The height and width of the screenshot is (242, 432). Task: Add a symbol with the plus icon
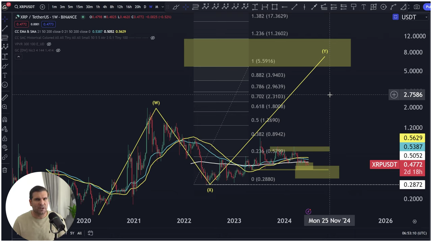[x=42, y=7]
